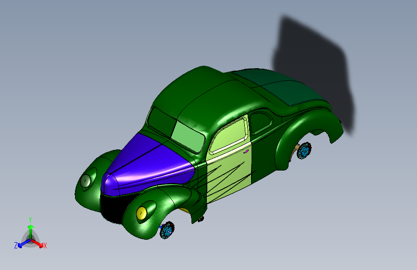Viewport: 417px width, 270px height.
Task: Click the grey headlight on the far fender
Action: 86,181
